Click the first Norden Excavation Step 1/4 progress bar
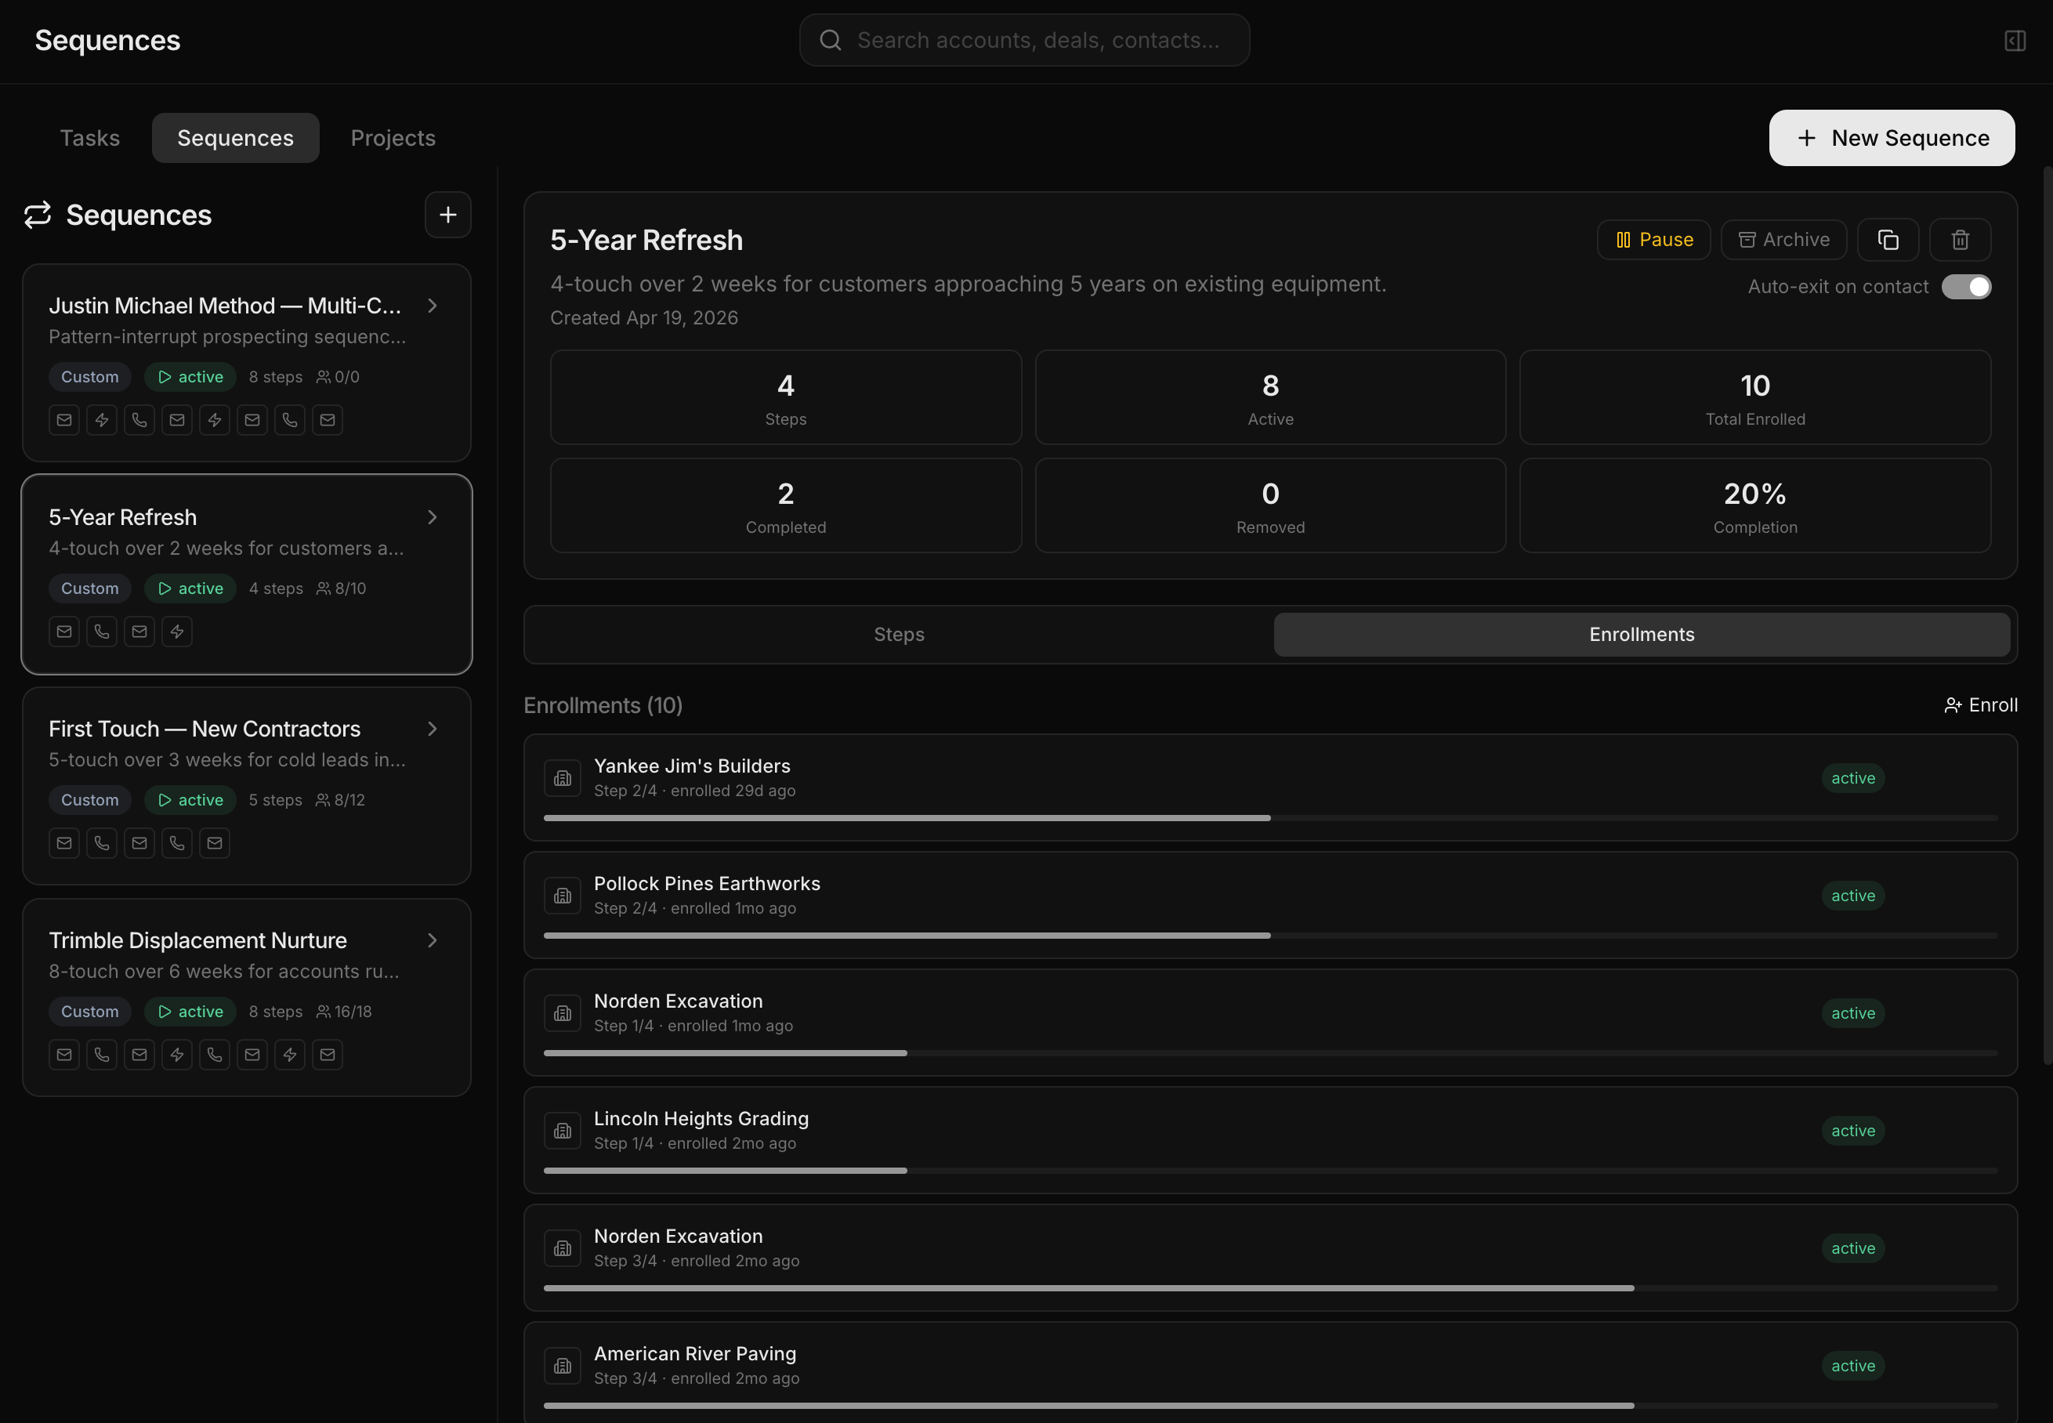 (x=1270, y=1053)
